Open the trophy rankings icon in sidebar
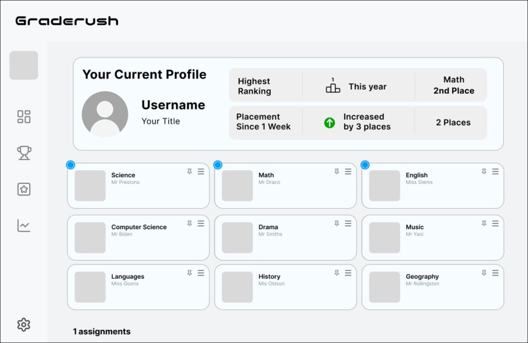The image size is (528, 343). click(x=24, y=153)
